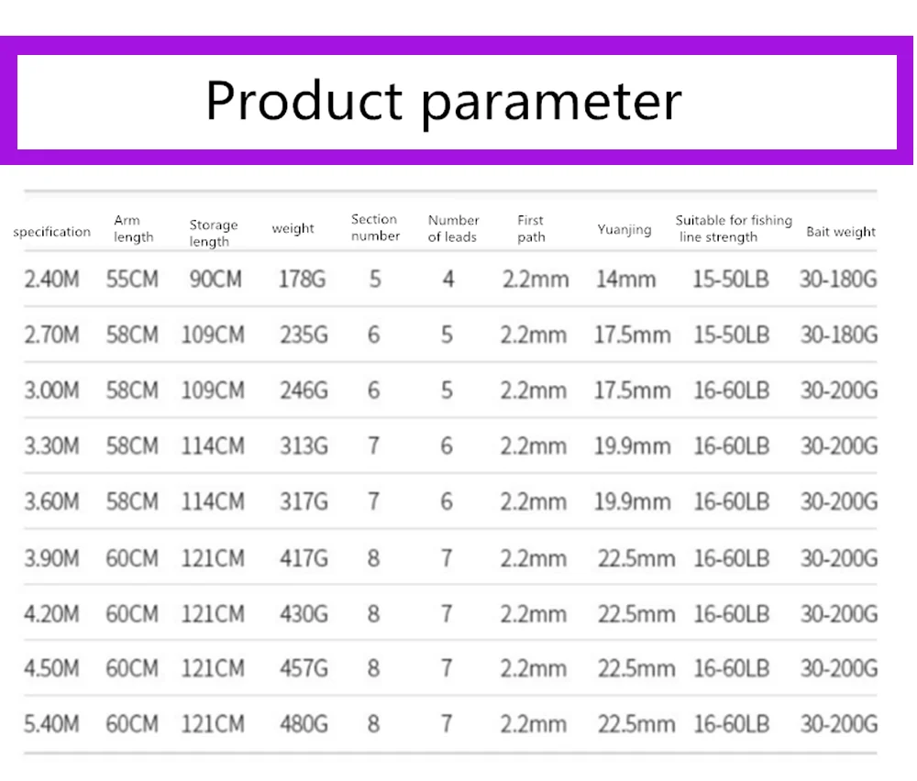Select Suitable for fishing line strength header

pyautogui.click(x=733, y=228)
